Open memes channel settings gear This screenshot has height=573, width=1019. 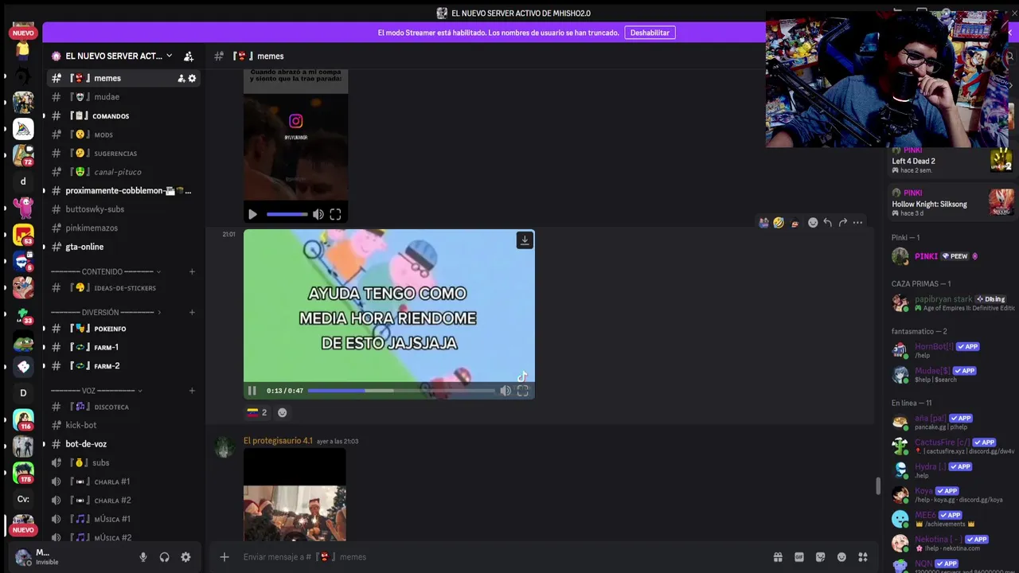coord(192,78)
